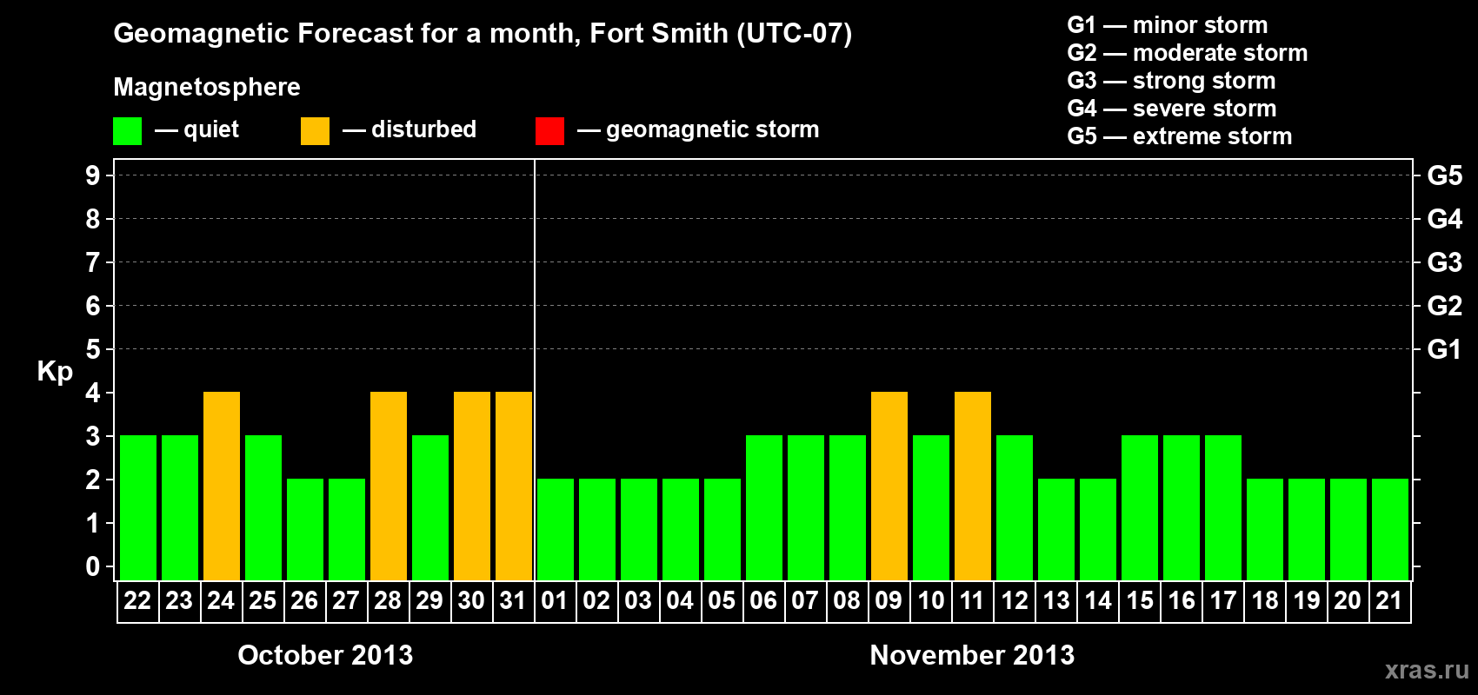Click the G3 right axis label
The image size is (1478, 695).
point(1445,262)
